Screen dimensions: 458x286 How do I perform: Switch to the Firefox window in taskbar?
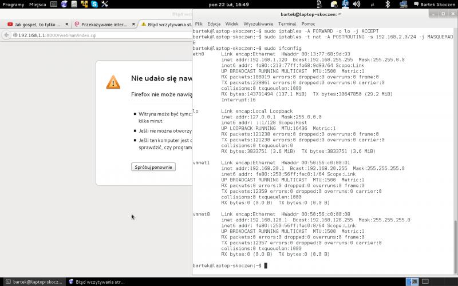pyautogui.click(x=97, y=281)
